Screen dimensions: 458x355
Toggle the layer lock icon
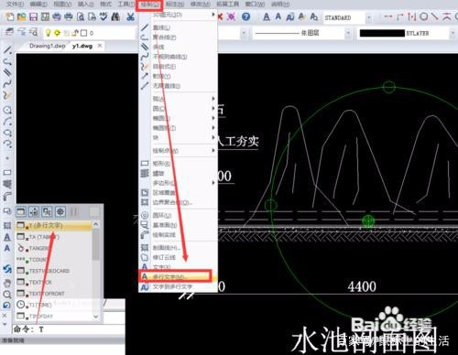pos(75,33)
